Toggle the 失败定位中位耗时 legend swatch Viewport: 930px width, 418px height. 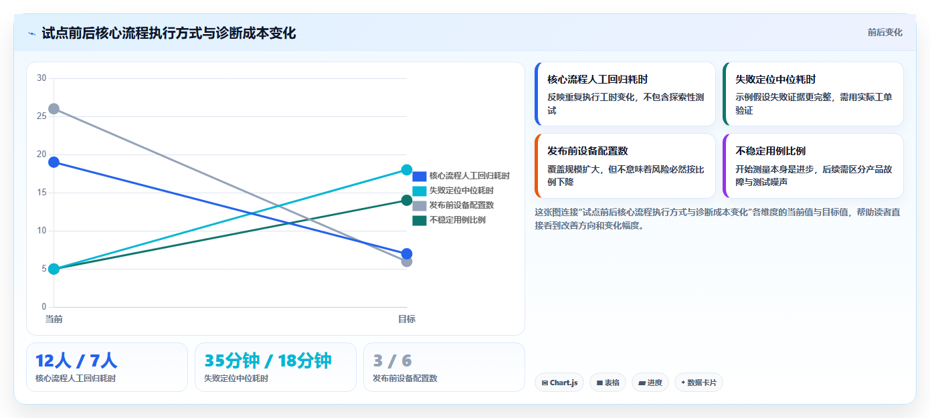(420, 191)
